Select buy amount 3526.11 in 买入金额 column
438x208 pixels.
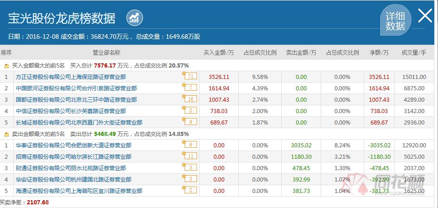219,77
